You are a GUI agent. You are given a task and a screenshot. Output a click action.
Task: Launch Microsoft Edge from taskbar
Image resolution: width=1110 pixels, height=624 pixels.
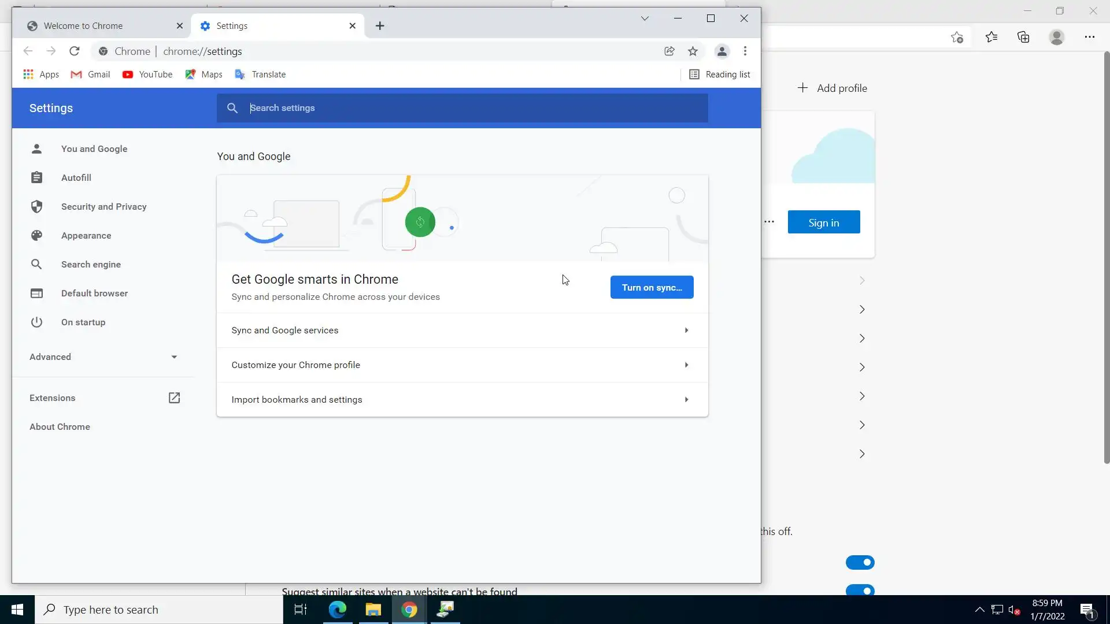tap(337, 610)
